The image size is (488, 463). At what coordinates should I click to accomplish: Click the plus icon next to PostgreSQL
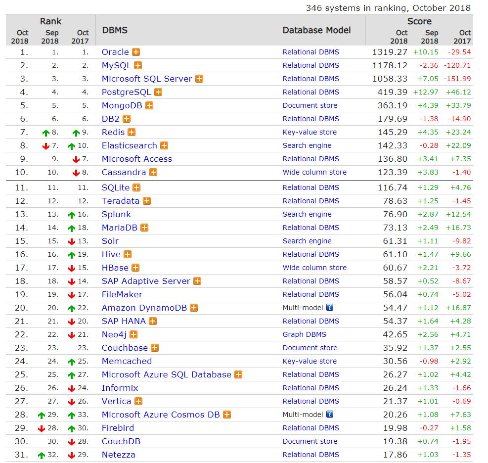tap(158, 92)
